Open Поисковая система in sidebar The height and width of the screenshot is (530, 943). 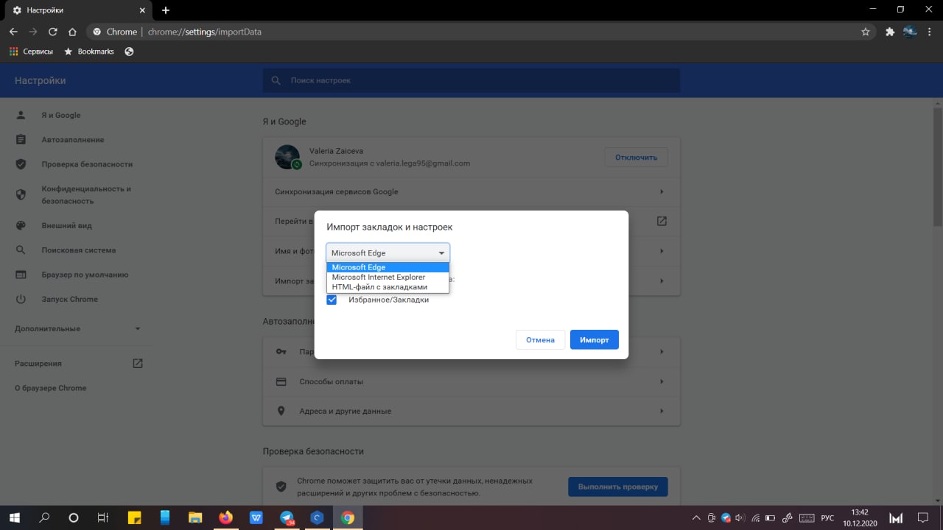77,250
